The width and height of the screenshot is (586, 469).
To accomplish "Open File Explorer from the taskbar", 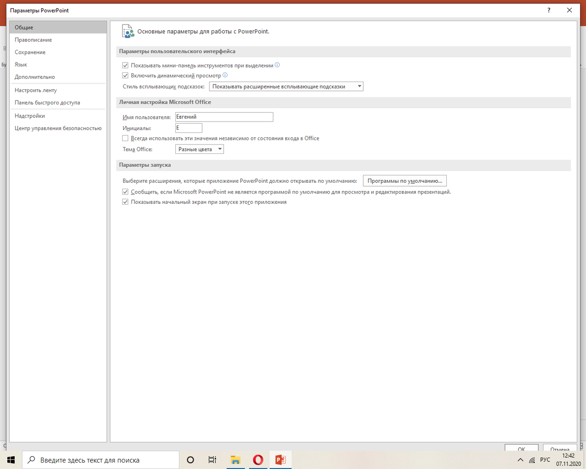I will click(235, 460).
